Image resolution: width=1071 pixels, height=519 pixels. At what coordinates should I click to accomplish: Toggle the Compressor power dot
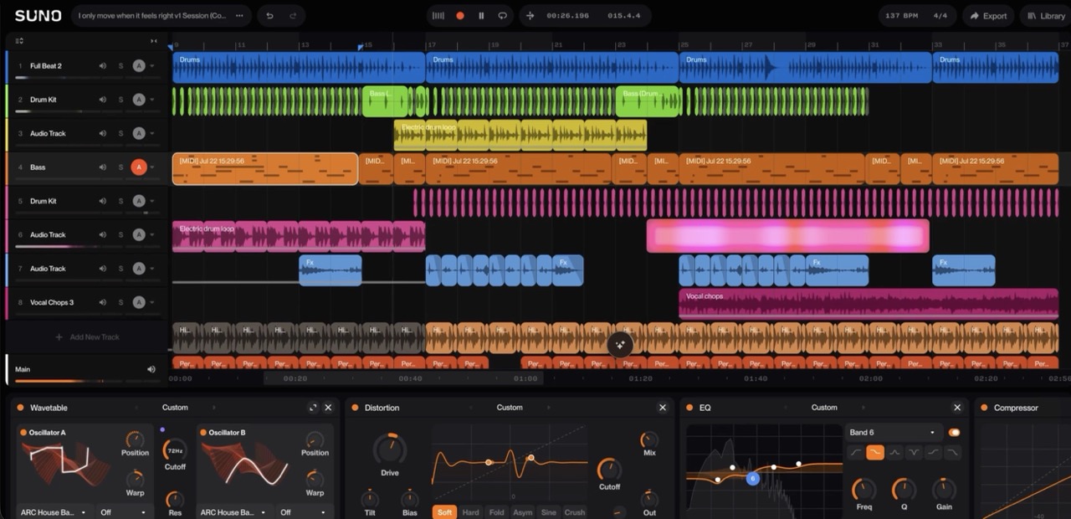point(984,408)
